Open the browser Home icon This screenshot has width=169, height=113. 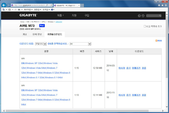(159, 5)
